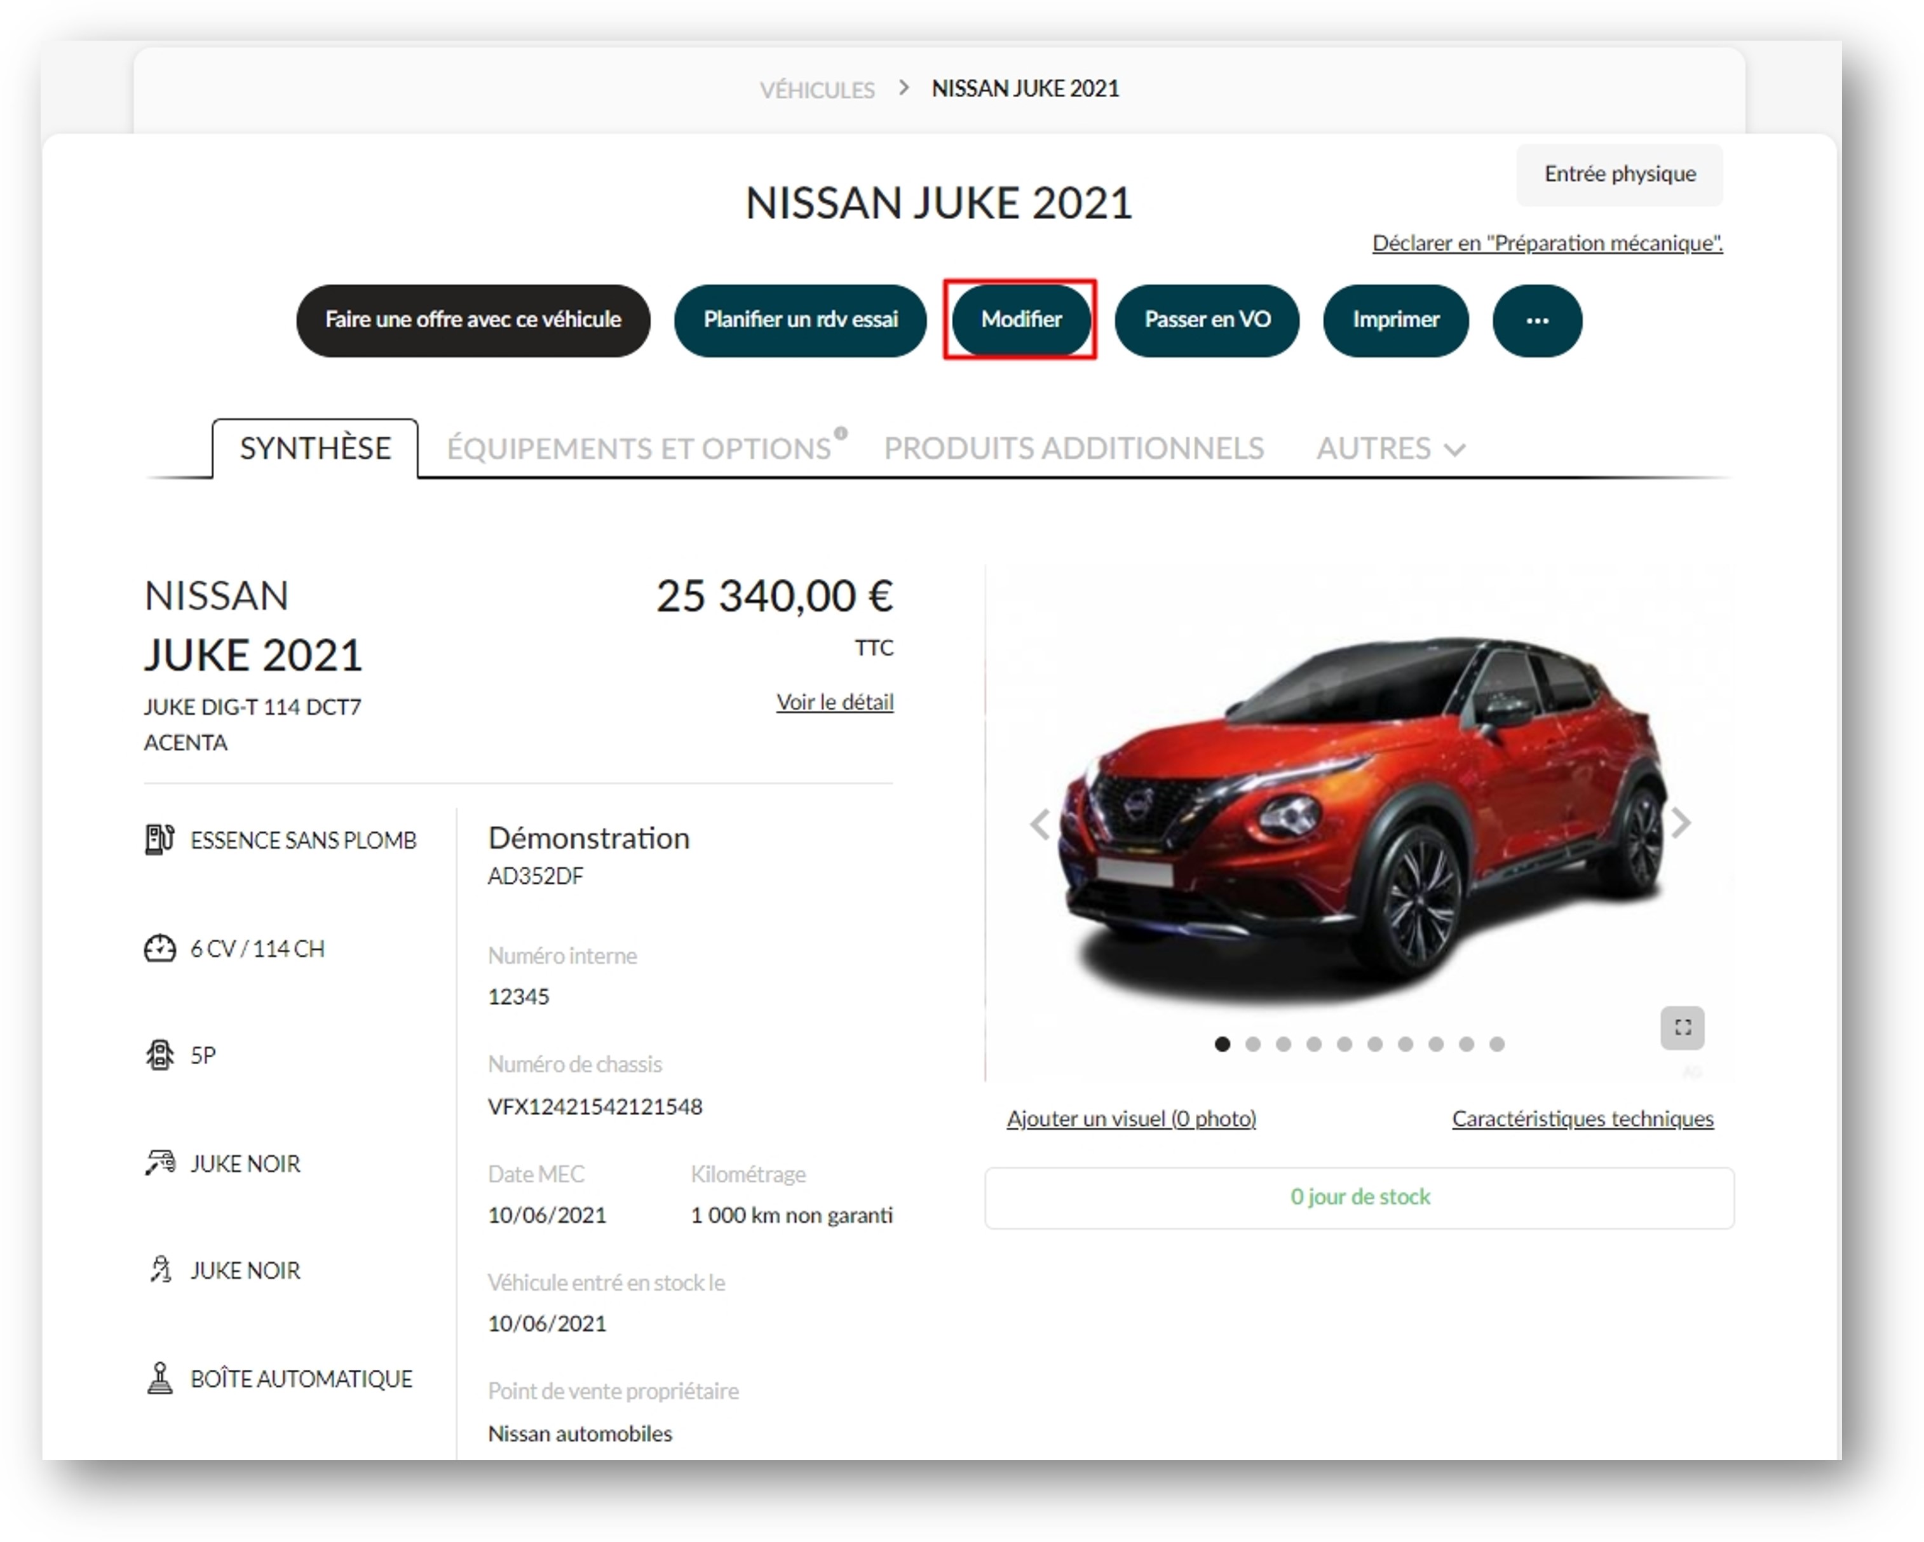The width and height of the screenshot is (1924, 1542).
Task: Click BOÎTE AUTOMATIQUE label
Action: click(x=302, y=1379)
